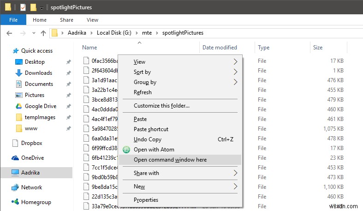Sort files by Date modified column
This screenshot has height=211, width=363.
[x=220, y=48]
